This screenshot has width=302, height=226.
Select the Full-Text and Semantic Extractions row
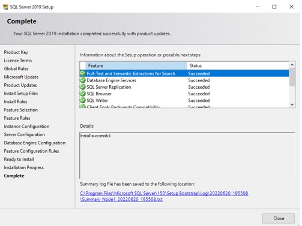coord(184,73)
